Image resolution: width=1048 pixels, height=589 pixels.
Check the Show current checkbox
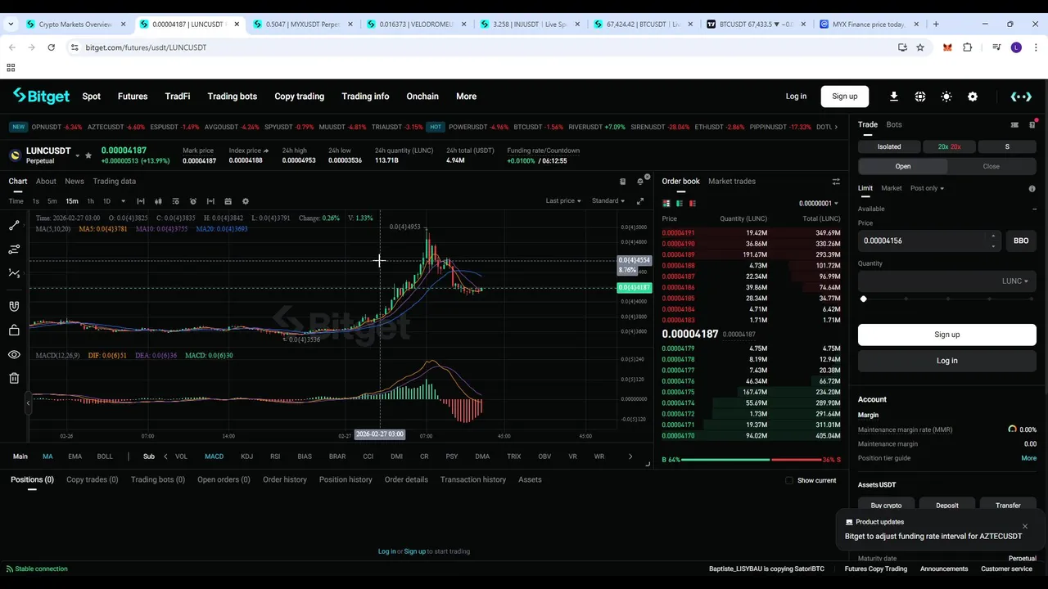789,480
